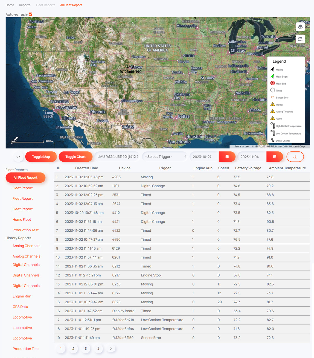Select All Fleet Report in sidebar
The width and height of the screenshot is (314, 358).
tap(25, 178)
